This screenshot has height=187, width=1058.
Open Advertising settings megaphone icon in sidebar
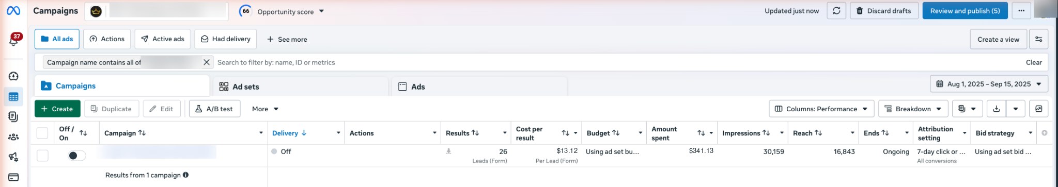(13, 157)
